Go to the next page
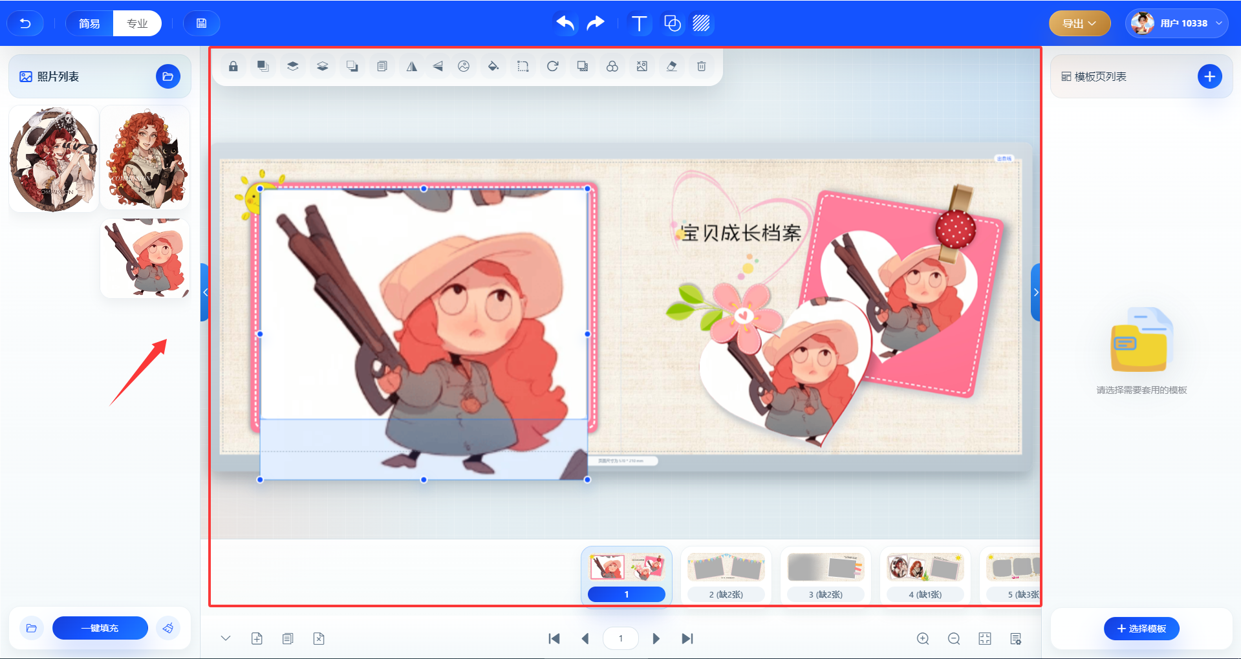Viewport: 1241px width, 659px height. (x=656, y=639)
